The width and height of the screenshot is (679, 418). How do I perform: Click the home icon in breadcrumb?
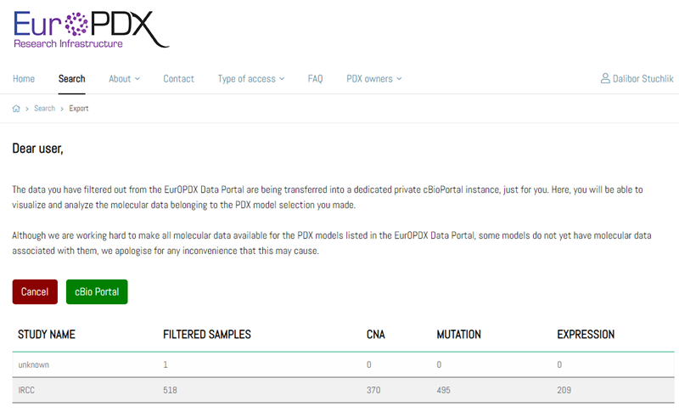click(16, 109)
